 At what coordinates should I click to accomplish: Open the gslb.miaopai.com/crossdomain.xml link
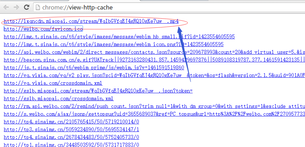[58, 99]
